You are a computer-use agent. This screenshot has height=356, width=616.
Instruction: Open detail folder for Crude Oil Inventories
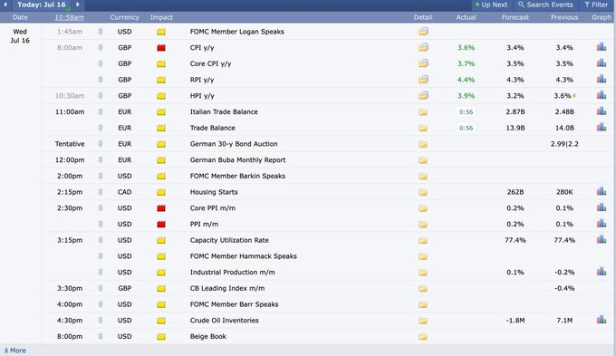[x=423, y=321]
